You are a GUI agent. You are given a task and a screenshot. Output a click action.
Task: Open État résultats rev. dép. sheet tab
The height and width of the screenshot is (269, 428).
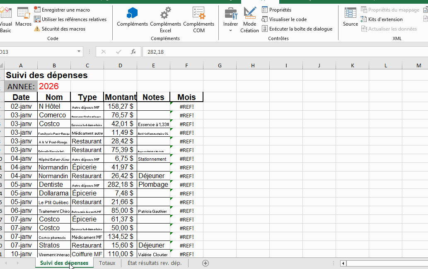pyautogui.click(x=154, y=263)
